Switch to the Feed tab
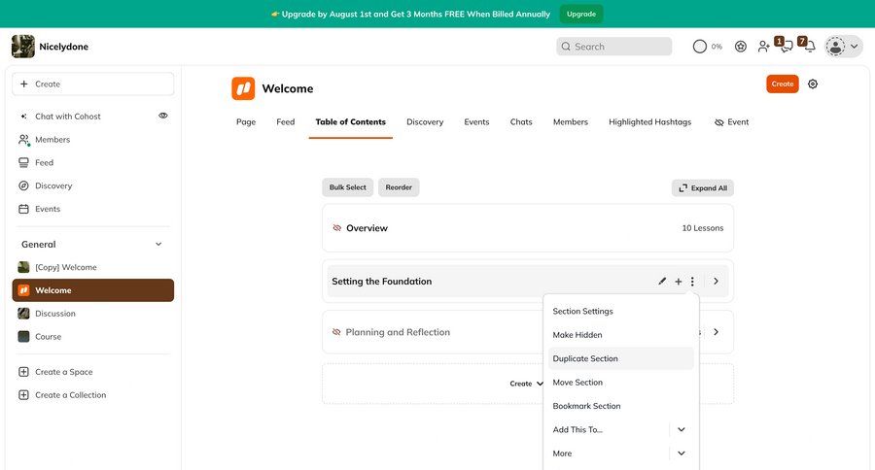Image resolution: width=875 pixels, height=470 pixels. [285, 121]
